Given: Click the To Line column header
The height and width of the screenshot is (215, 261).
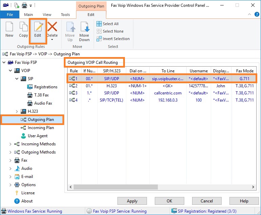Looking at the screenshot, I should pos(168,71).
